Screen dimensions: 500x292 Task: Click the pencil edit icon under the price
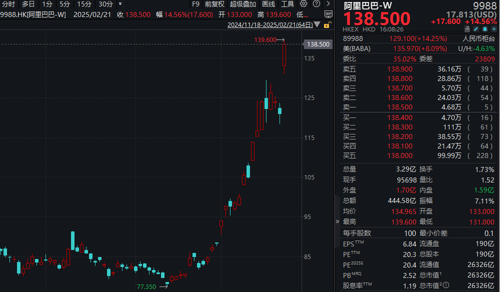(476, 29)
